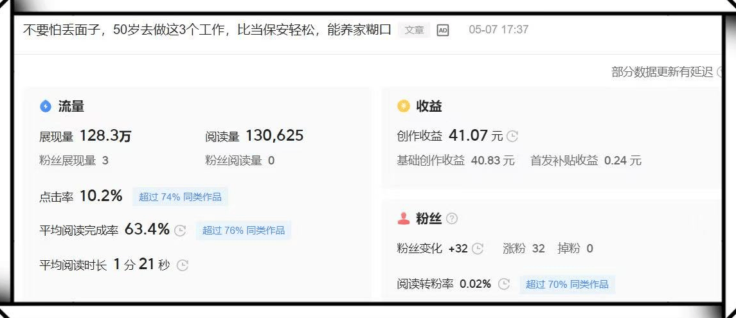Click the 基础创作收益 40.83 元 entry
This screenshot has height=318, width=736.
[456, 161]
